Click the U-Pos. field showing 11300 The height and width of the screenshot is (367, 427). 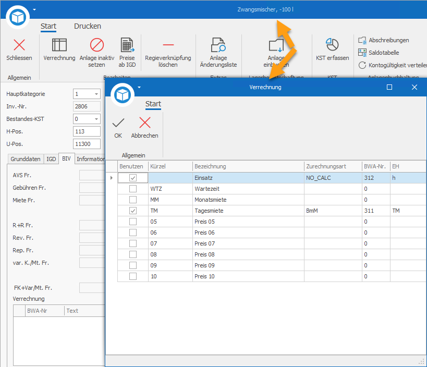click(87, 144)
